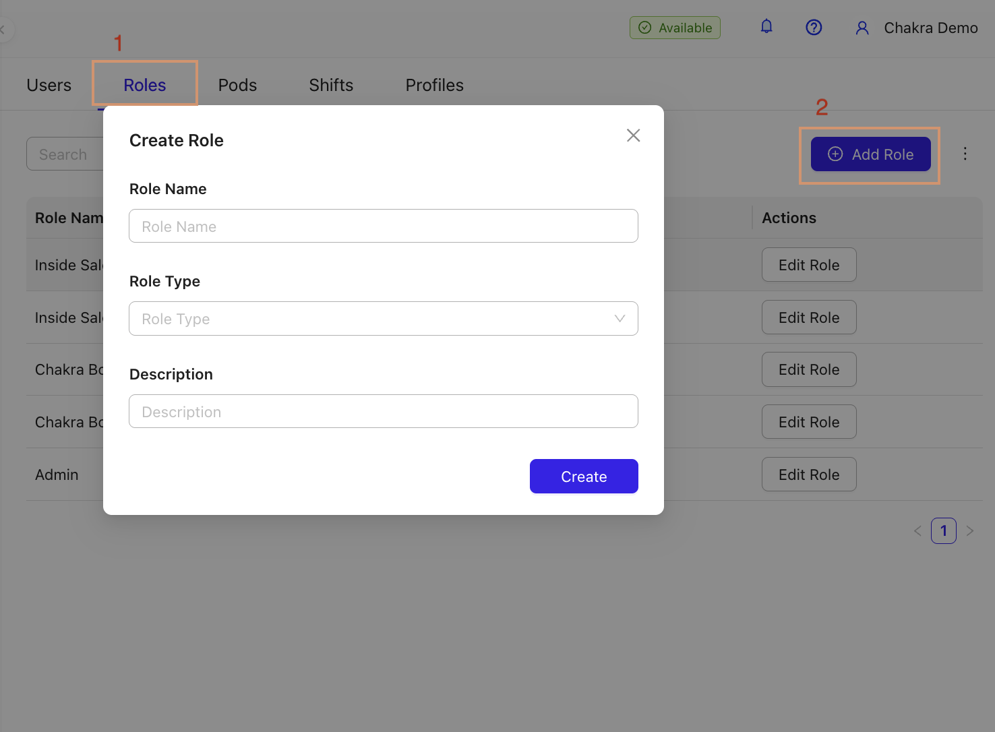The height and width of the screenshot is (732, 995).
Task: Focus the Role Name input field
Action: pyautogui.click(x=383, y=226)
